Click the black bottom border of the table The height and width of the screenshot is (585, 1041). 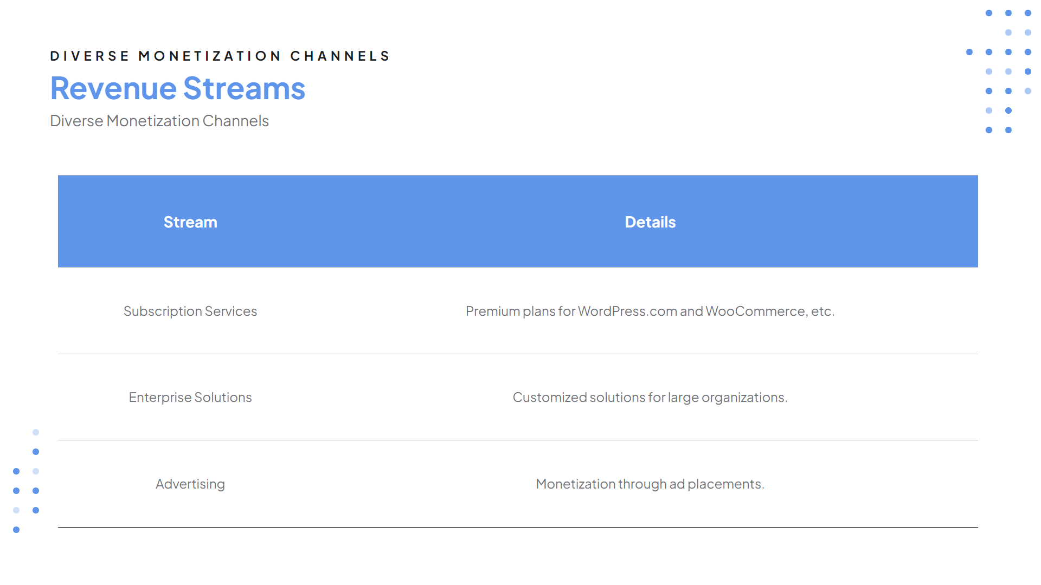point(518,527)
